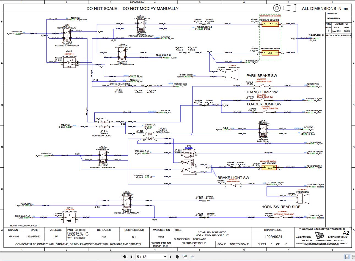355x261 pixels.
Task: Click the DUMP RELAY DIODE label
Action: [101, 136]
